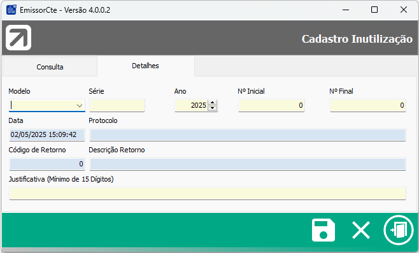Click the Nº Final number field
The height and width of the screenshot is (253, 419).
tap(367, 105)
